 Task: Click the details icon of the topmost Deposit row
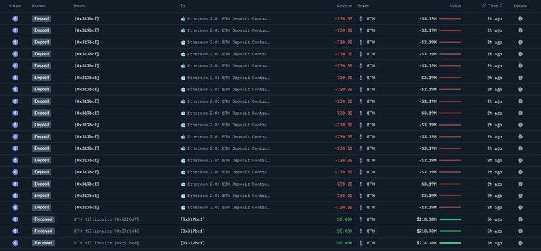click(520, 19)
